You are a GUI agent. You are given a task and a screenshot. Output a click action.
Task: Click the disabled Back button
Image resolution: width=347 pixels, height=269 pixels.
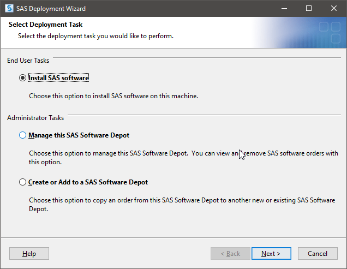(x=230, y=253)
